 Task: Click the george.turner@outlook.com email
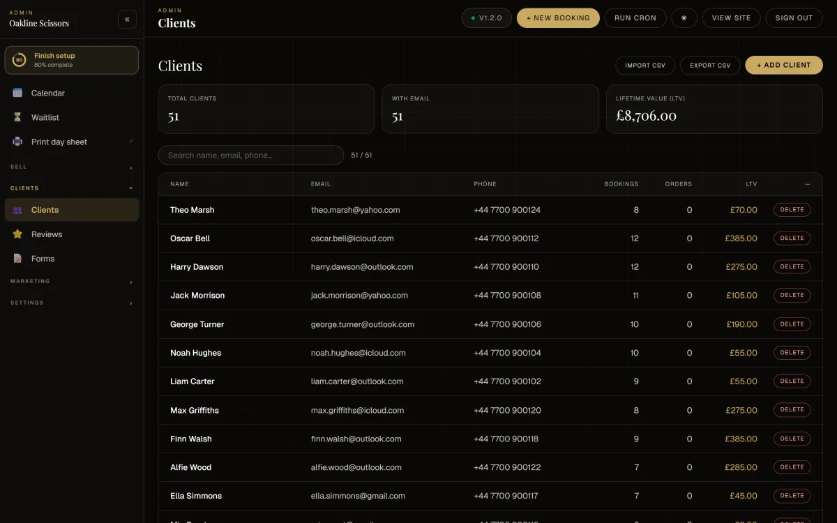363,324
